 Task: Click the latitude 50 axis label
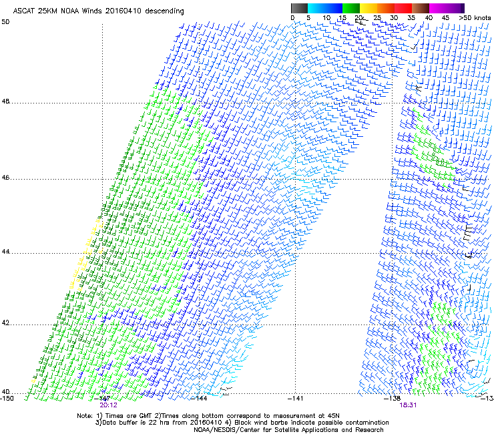[x=5, y=22]
